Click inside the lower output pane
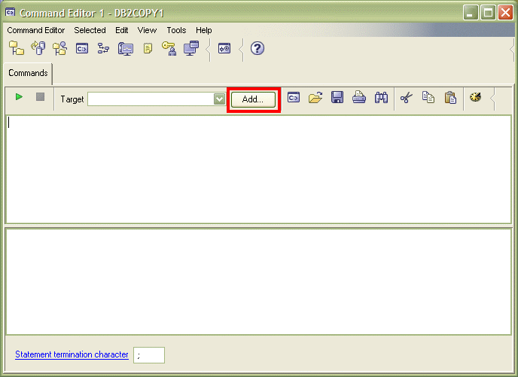This screenshot has width=518, height=377. (x=259, y=281)
